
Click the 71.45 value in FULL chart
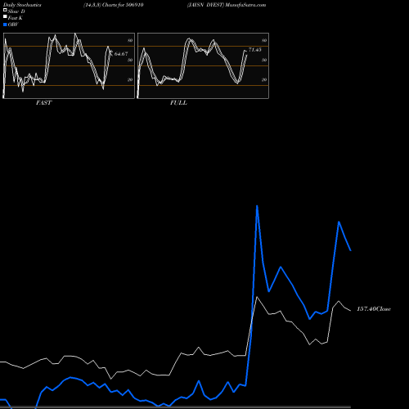[255, 50]
